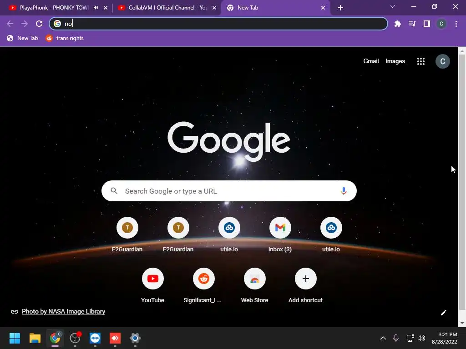
Task: Customize this page with pencil icon
Action: coord(443,313)
